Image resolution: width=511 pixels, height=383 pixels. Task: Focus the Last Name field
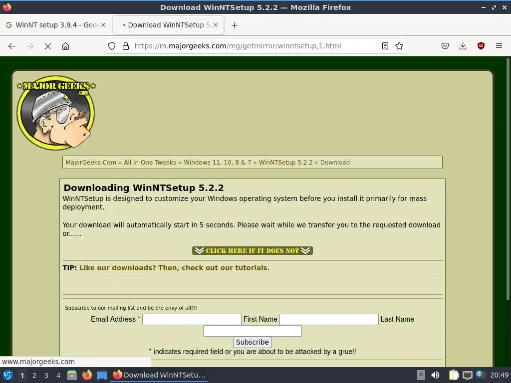(x=252, y=331)
